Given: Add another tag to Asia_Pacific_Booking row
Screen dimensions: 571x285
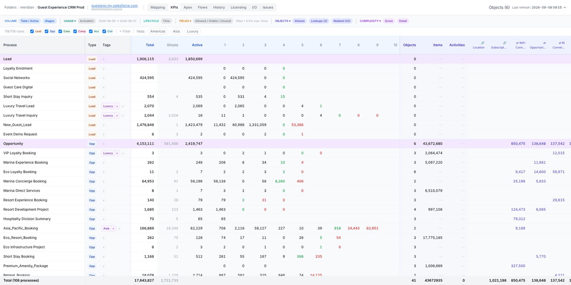Looking at the screenshot, I should tap(119, 228).
